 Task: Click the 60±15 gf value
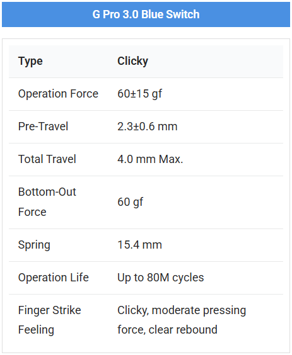click(140, 94)
